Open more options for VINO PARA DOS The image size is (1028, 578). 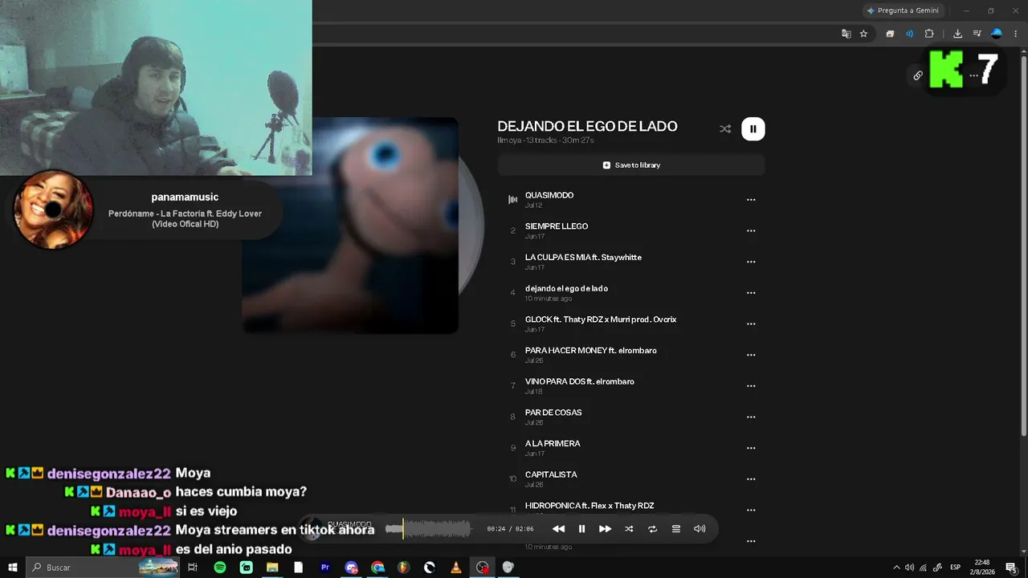click(x=751, y=386)
